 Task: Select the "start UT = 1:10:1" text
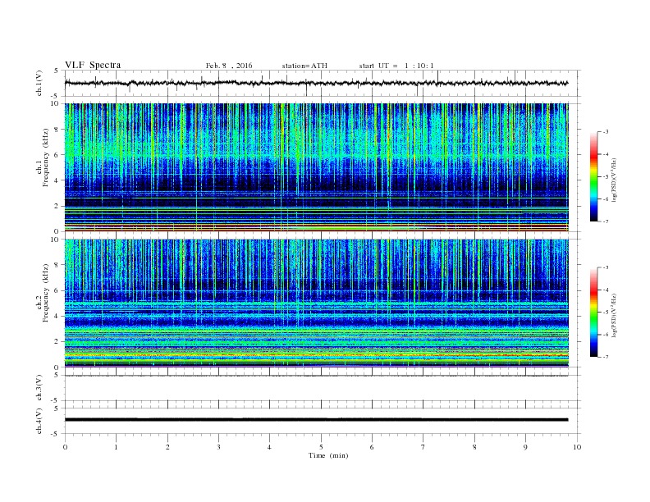396,66
